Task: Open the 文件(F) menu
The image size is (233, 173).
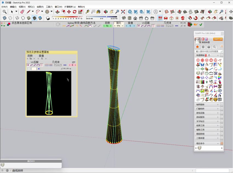Action: click(4, 7)
